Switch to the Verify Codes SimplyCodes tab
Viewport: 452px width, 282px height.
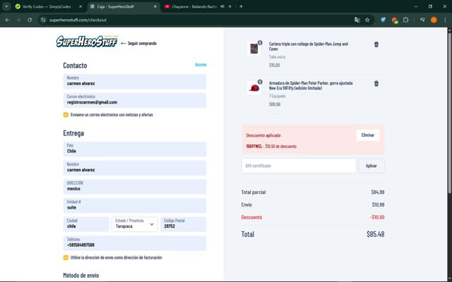click(x=47, y=6)
